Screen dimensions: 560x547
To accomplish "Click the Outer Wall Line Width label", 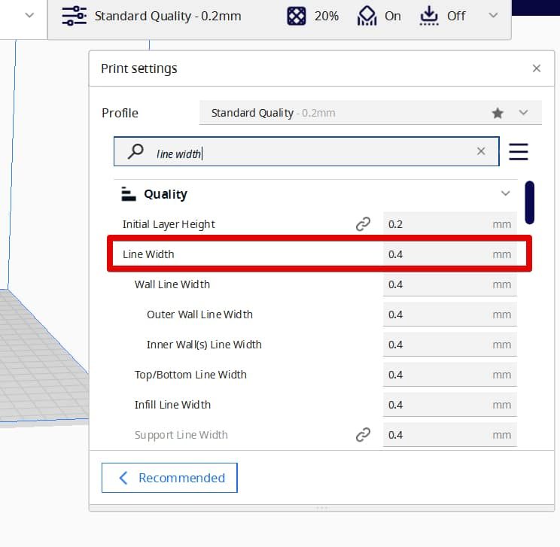I will coord(199,315).
